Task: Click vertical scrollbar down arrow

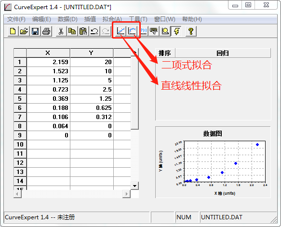Action: click(134, 186)
